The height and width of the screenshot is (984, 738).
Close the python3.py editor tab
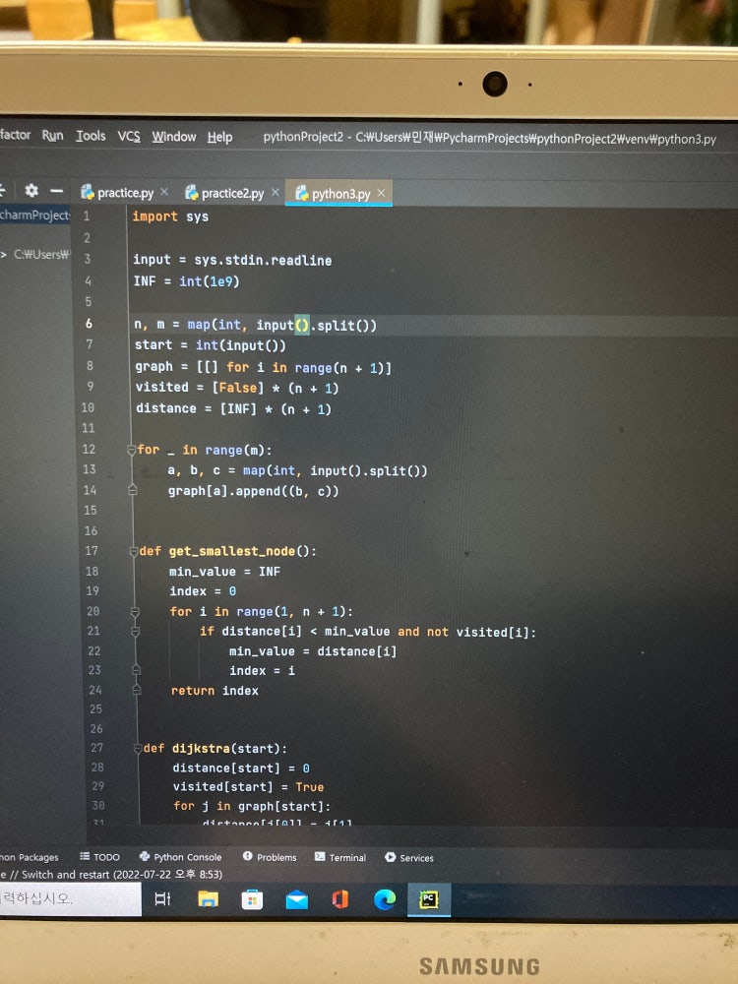point(381,192)
